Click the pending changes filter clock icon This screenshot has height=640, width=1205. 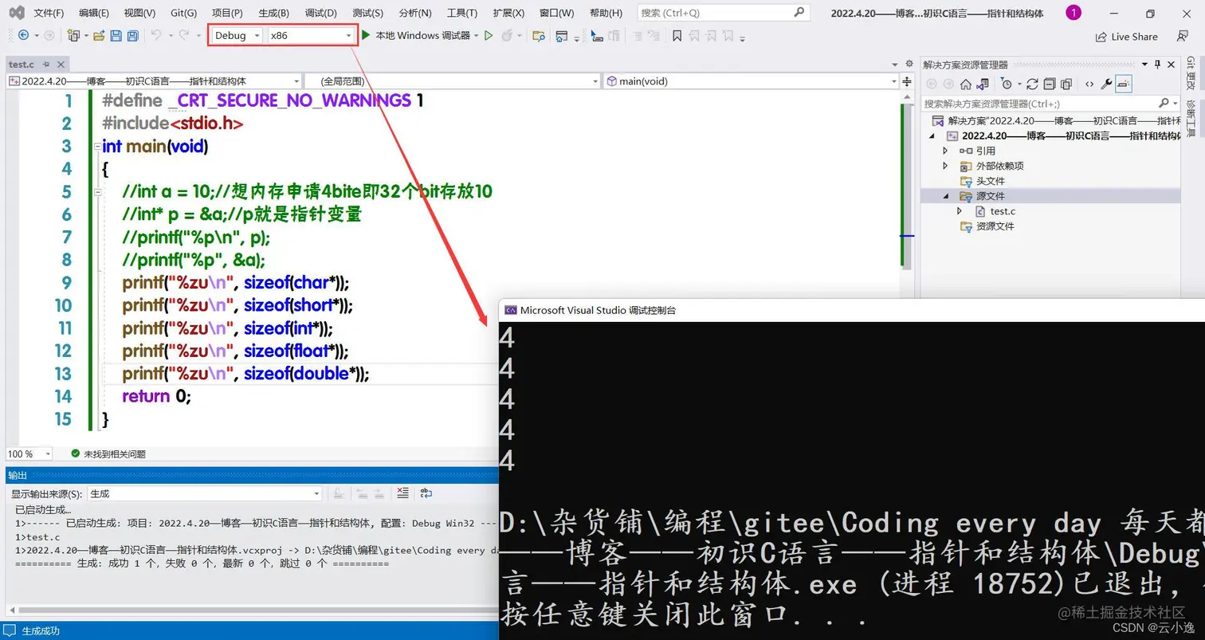tap(1006, 84)
